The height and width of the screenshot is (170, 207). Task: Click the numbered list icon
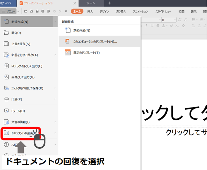201,20
